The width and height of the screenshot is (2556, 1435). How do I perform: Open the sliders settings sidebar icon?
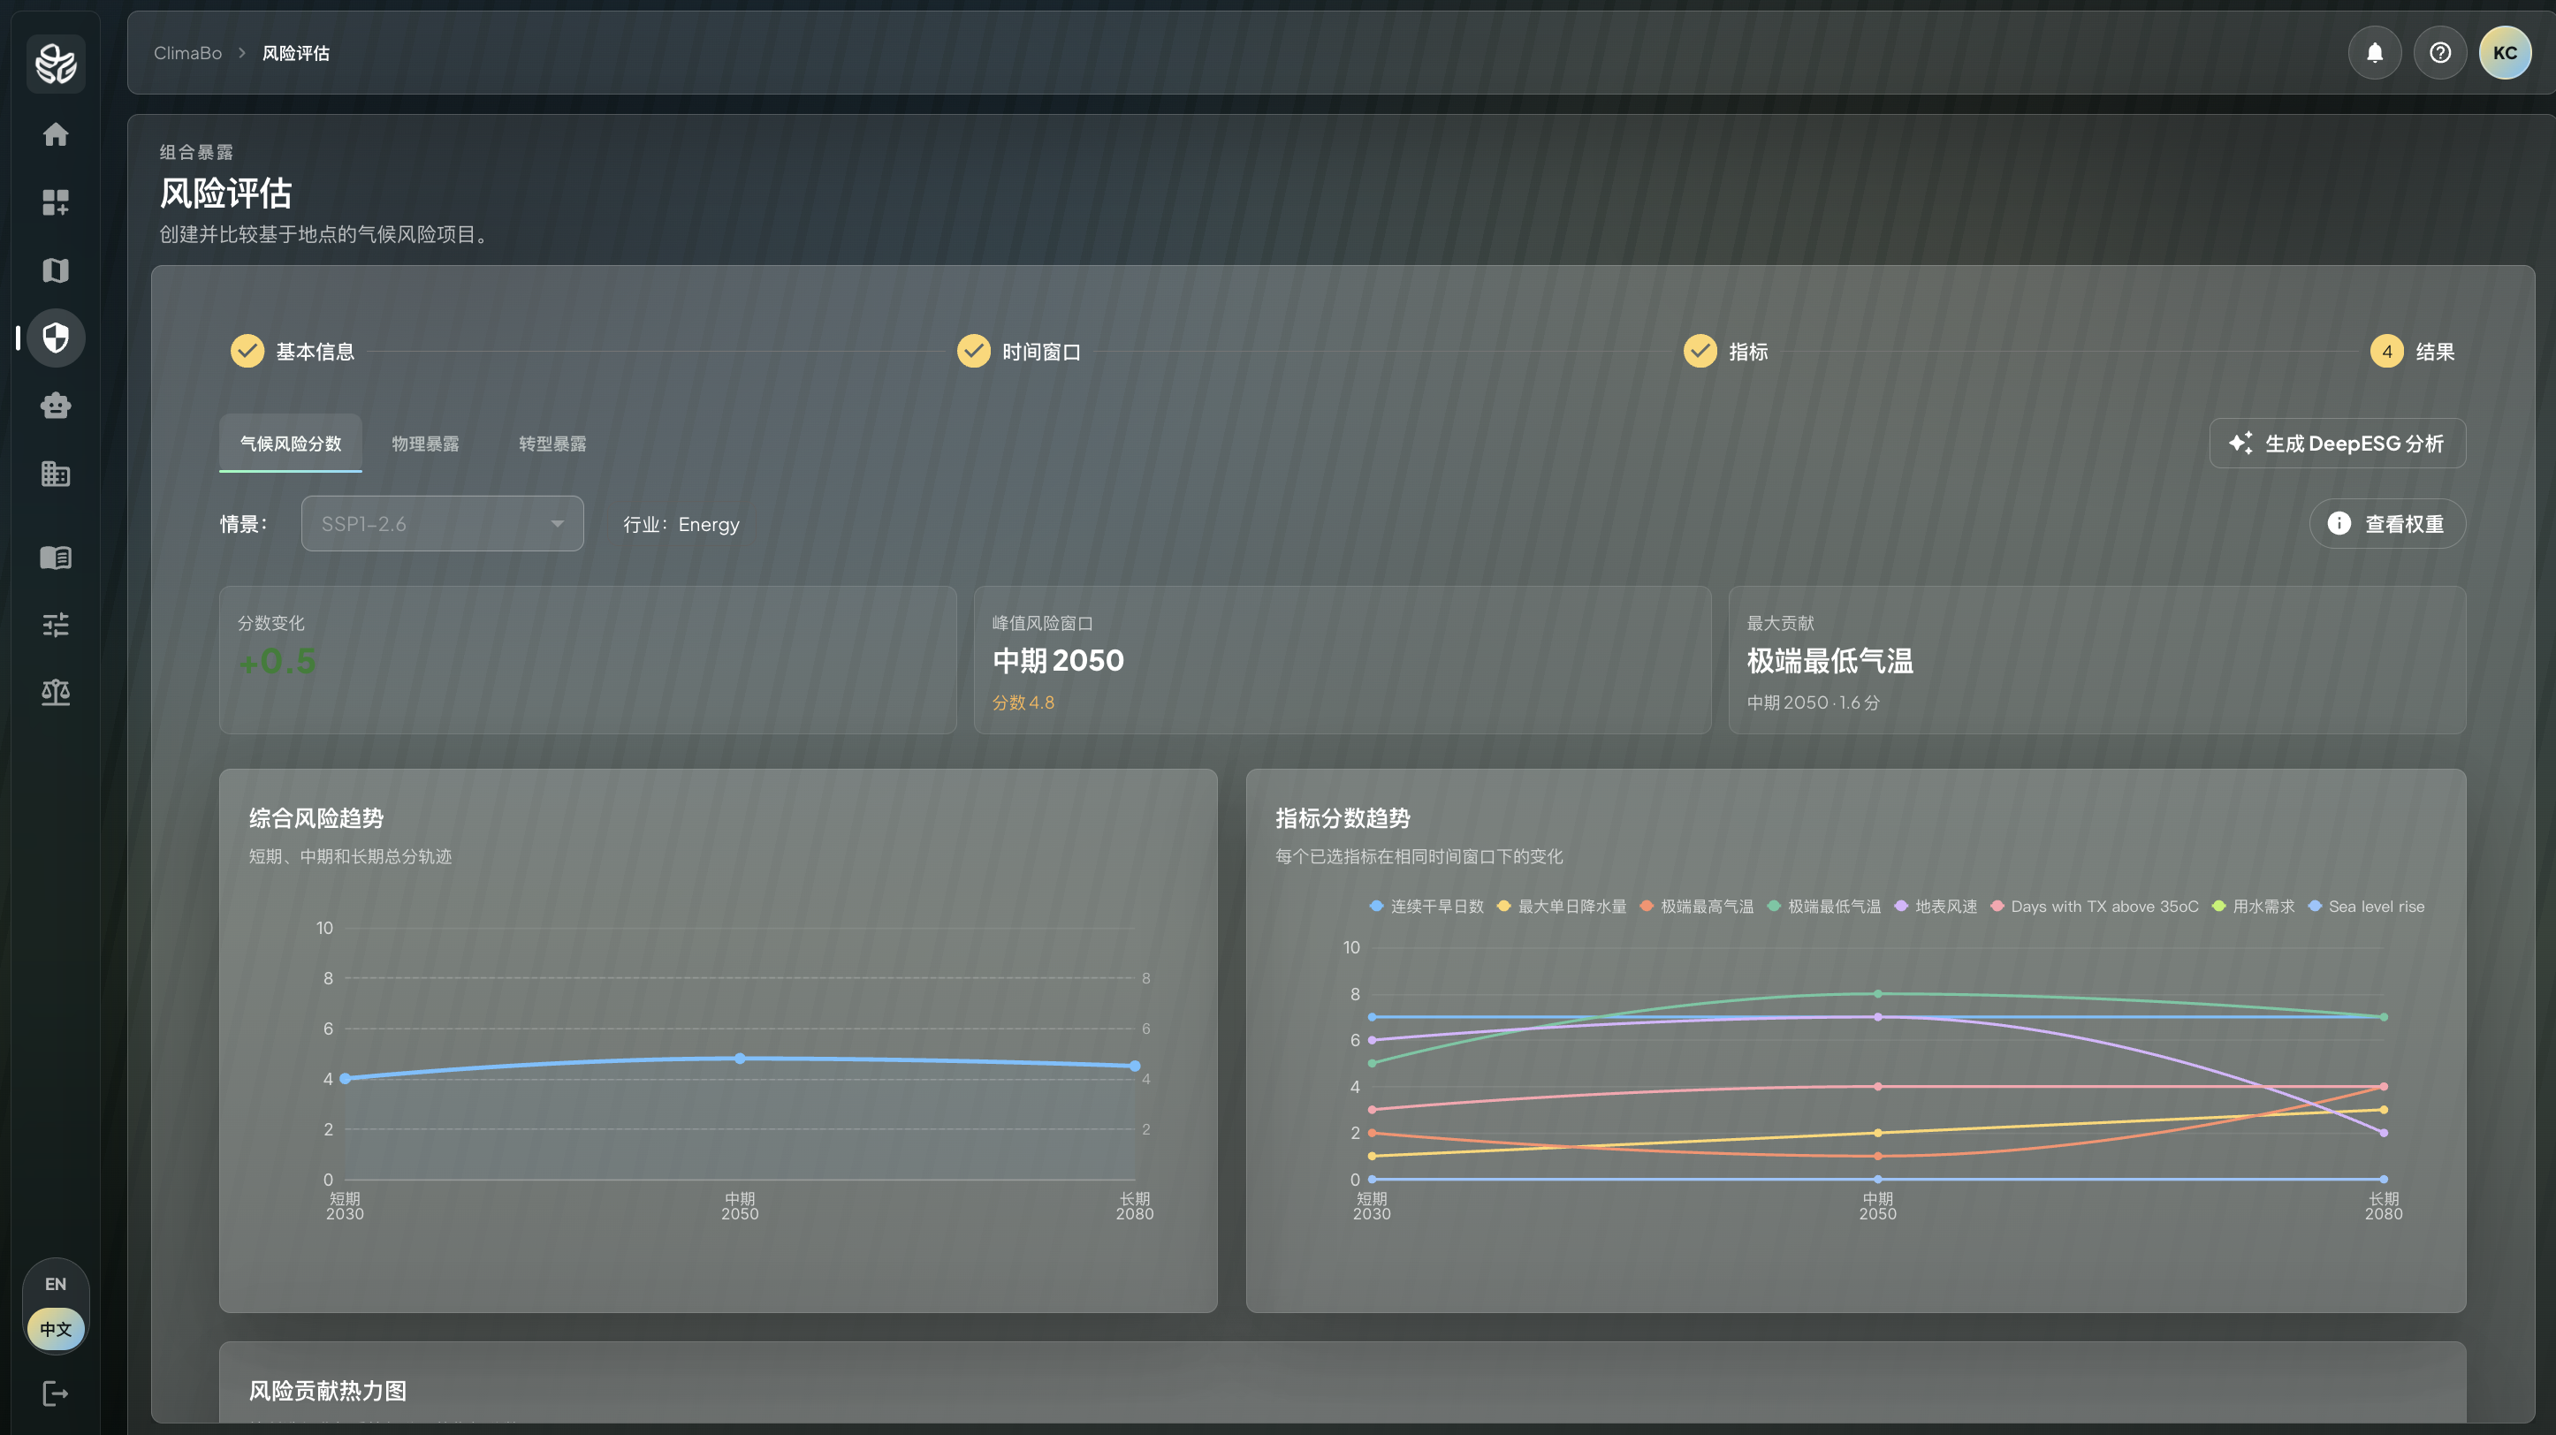[x=56, y=625]
